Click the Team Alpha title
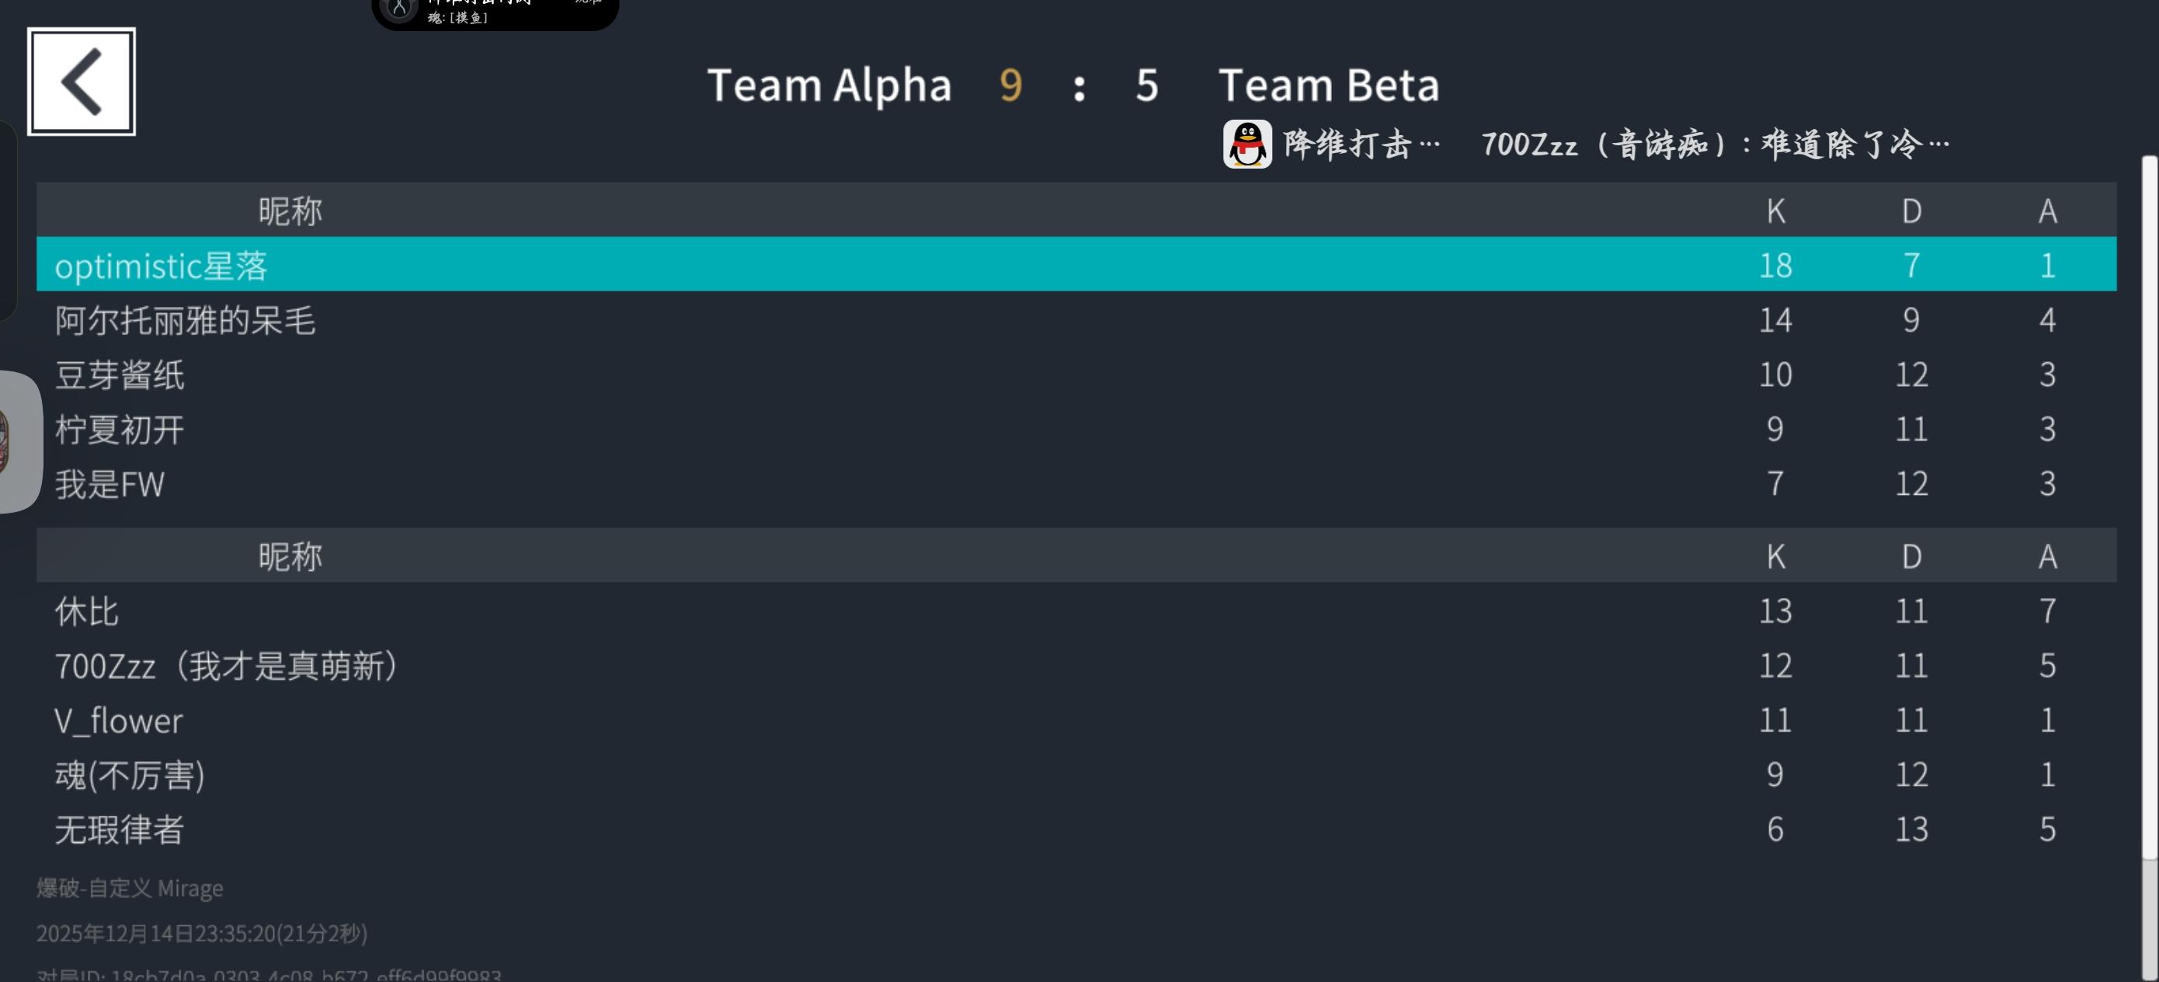This screenshot has height=982, width=2159. pos(829,85)
